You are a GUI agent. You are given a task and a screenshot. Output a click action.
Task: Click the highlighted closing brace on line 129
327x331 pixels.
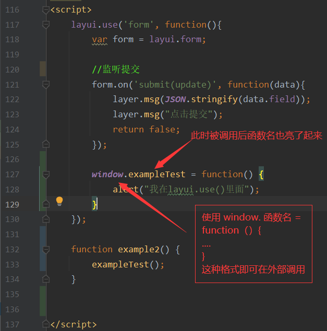click(94, 204)
